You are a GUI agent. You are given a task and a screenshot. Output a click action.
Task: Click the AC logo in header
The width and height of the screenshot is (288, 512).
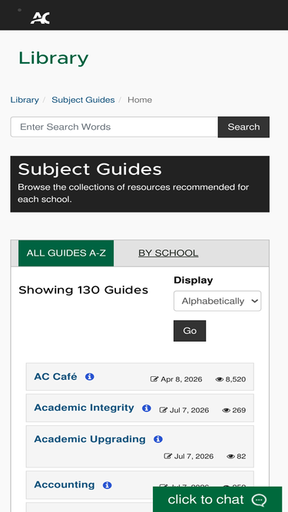[40, 18]
